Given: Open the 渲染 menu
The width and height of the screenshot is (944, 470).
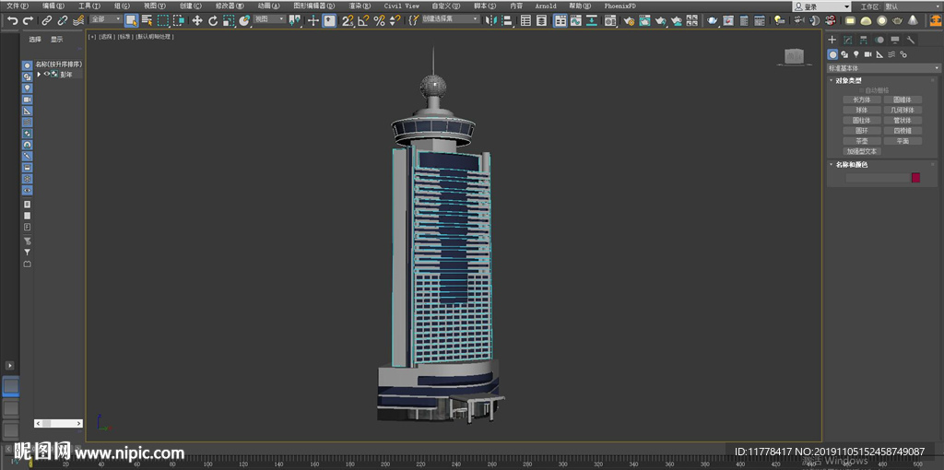Looking at the screenshot, I should tap(360, 6).
